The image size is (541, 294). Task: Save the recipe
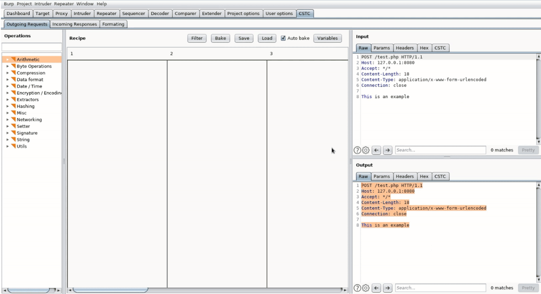(x=244, y=38)
